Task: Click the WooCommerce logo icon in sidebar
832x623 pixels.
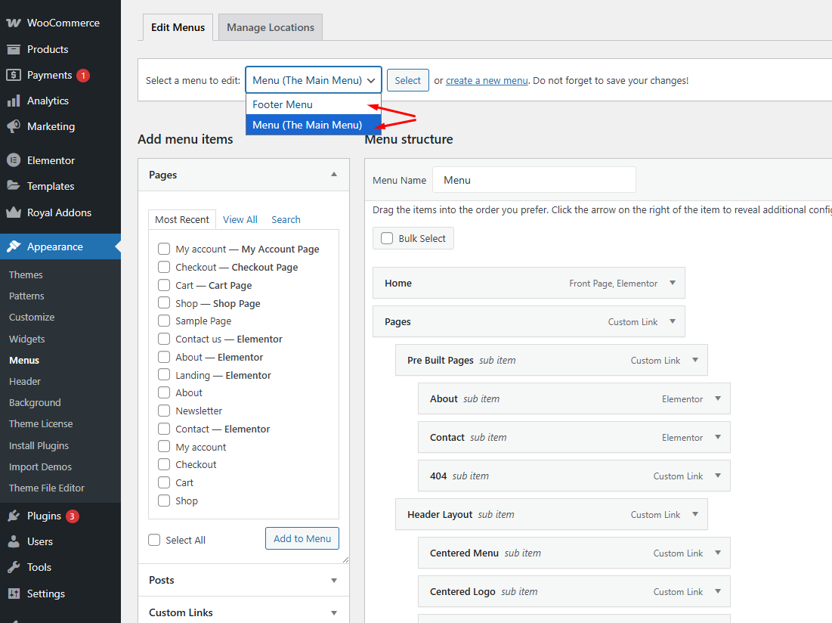Action: pyautogui.click(x=14, y=23)
